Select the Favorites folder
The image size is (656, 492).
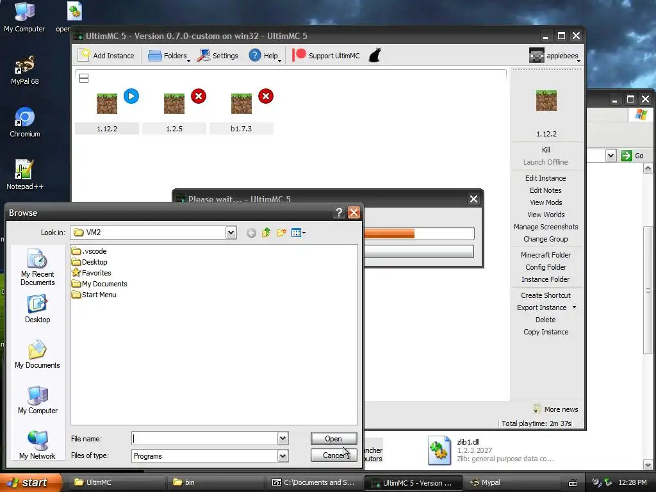[91, 273]
